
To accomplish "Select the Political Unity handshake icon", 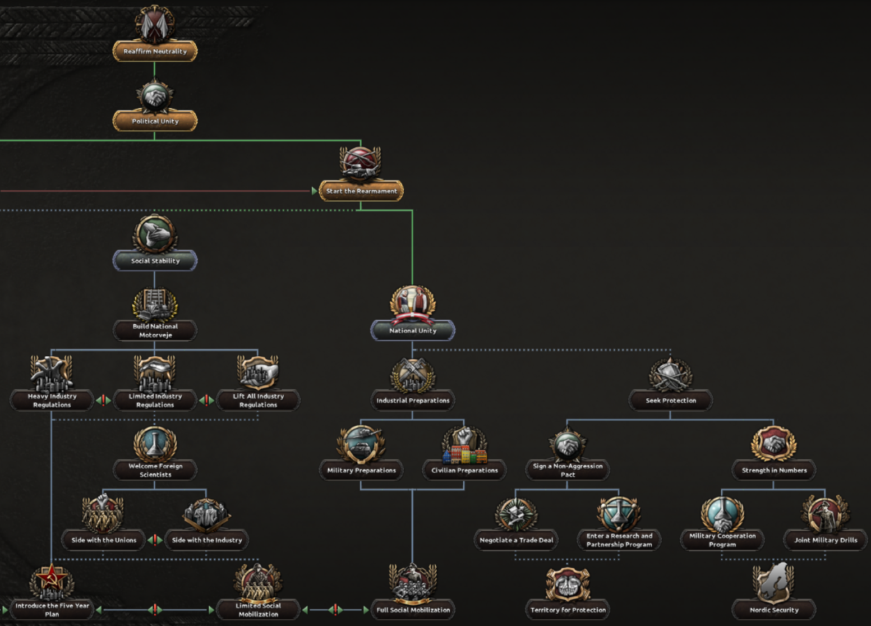I will 155,96.
